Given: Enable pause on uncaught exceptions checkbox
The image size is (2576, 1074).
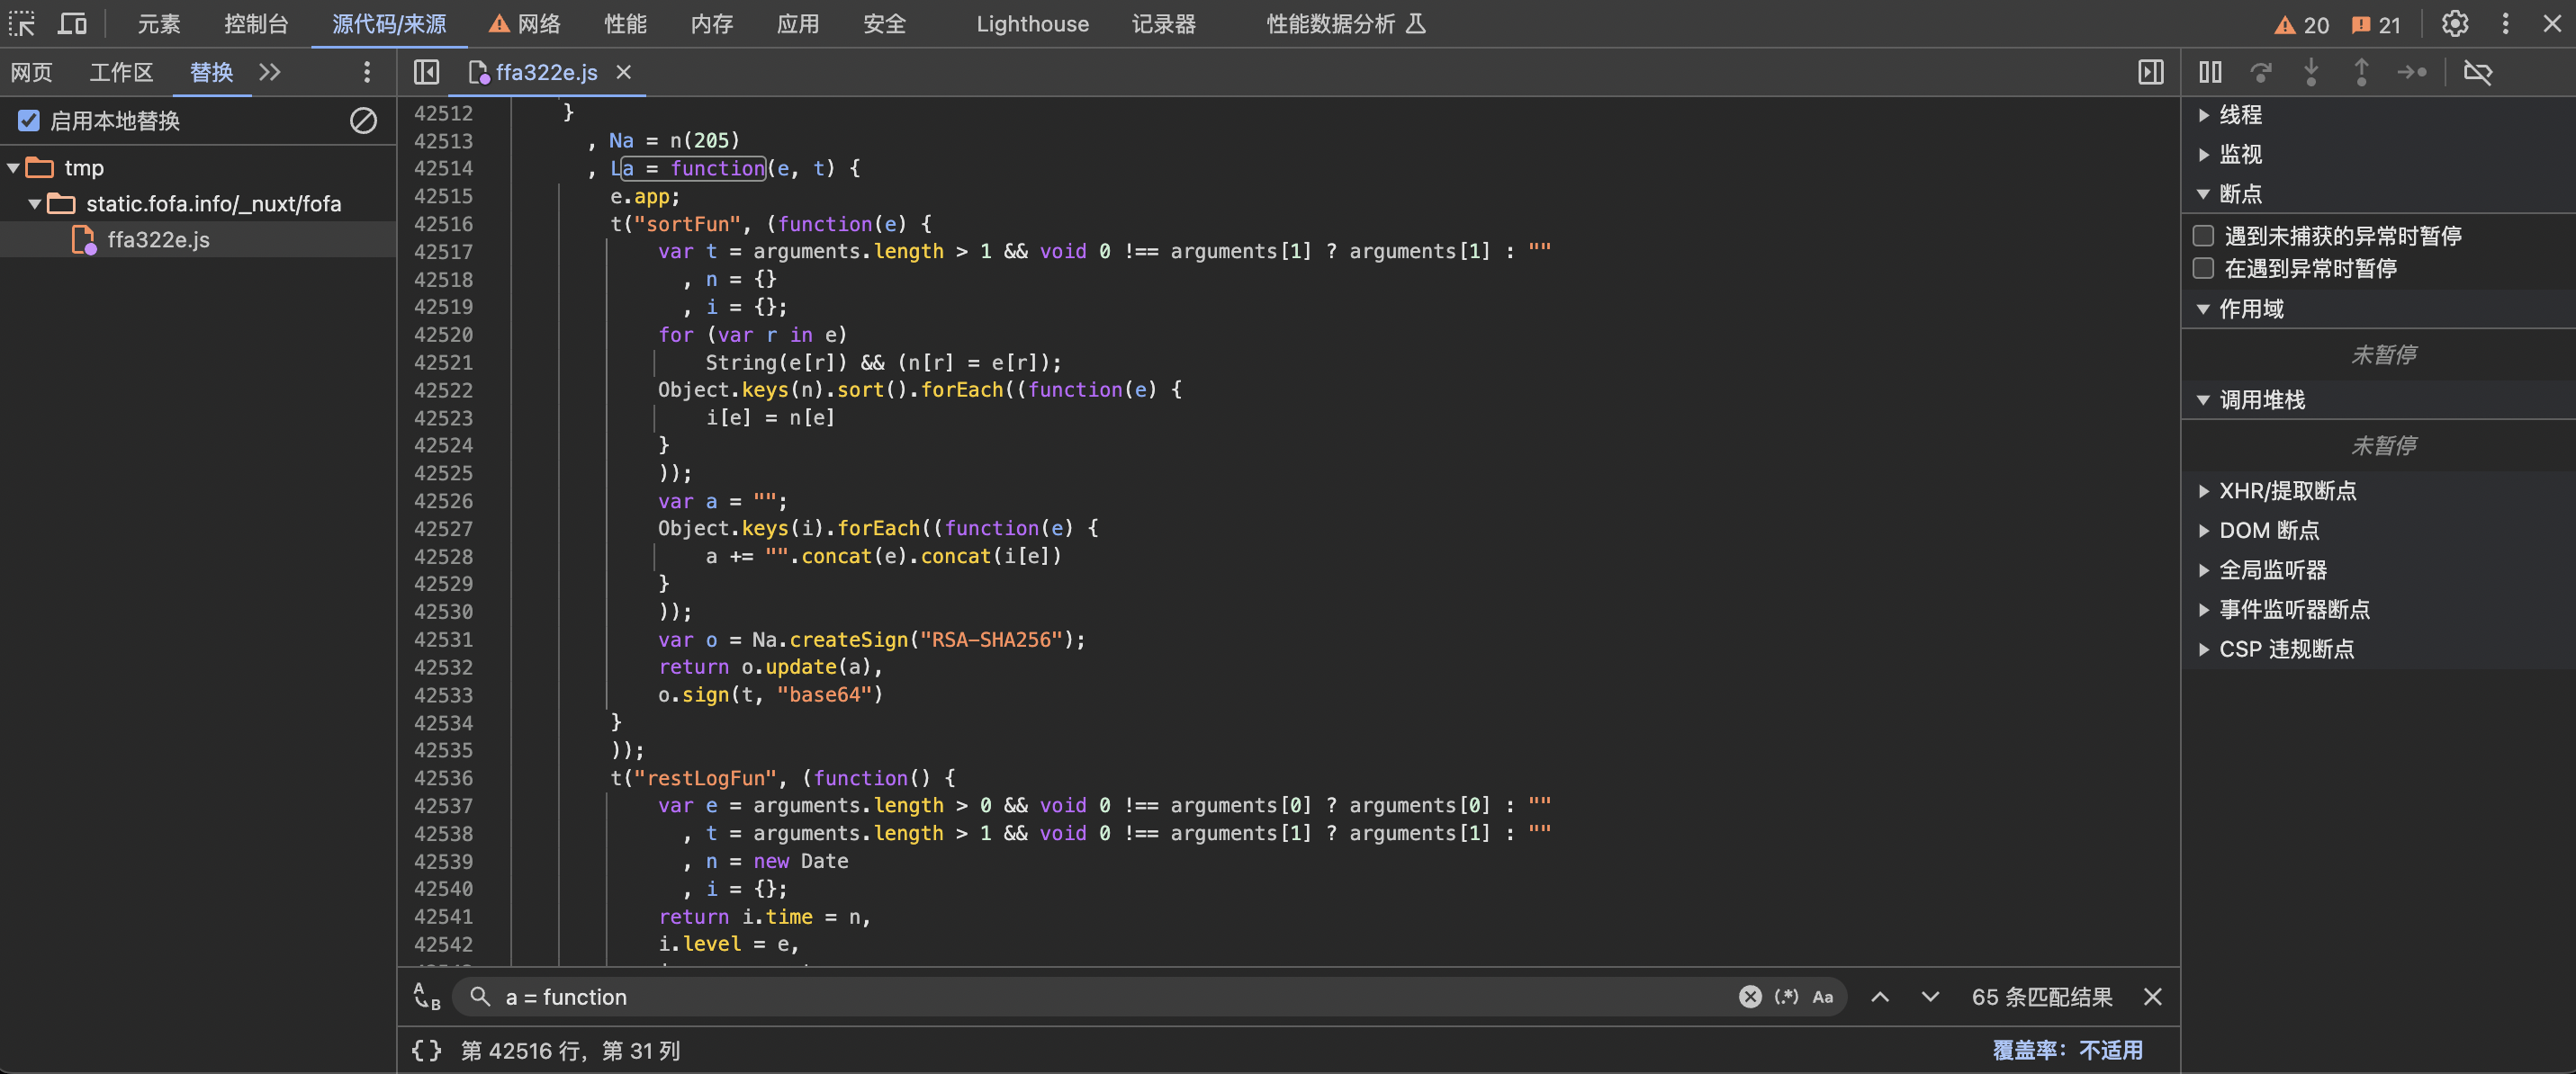Looking at the screenshot, I should click(2203, 236).
